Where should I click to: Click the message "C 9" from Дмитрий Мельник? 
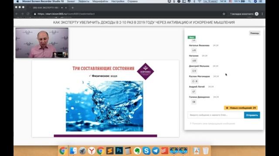click(194, 71)
